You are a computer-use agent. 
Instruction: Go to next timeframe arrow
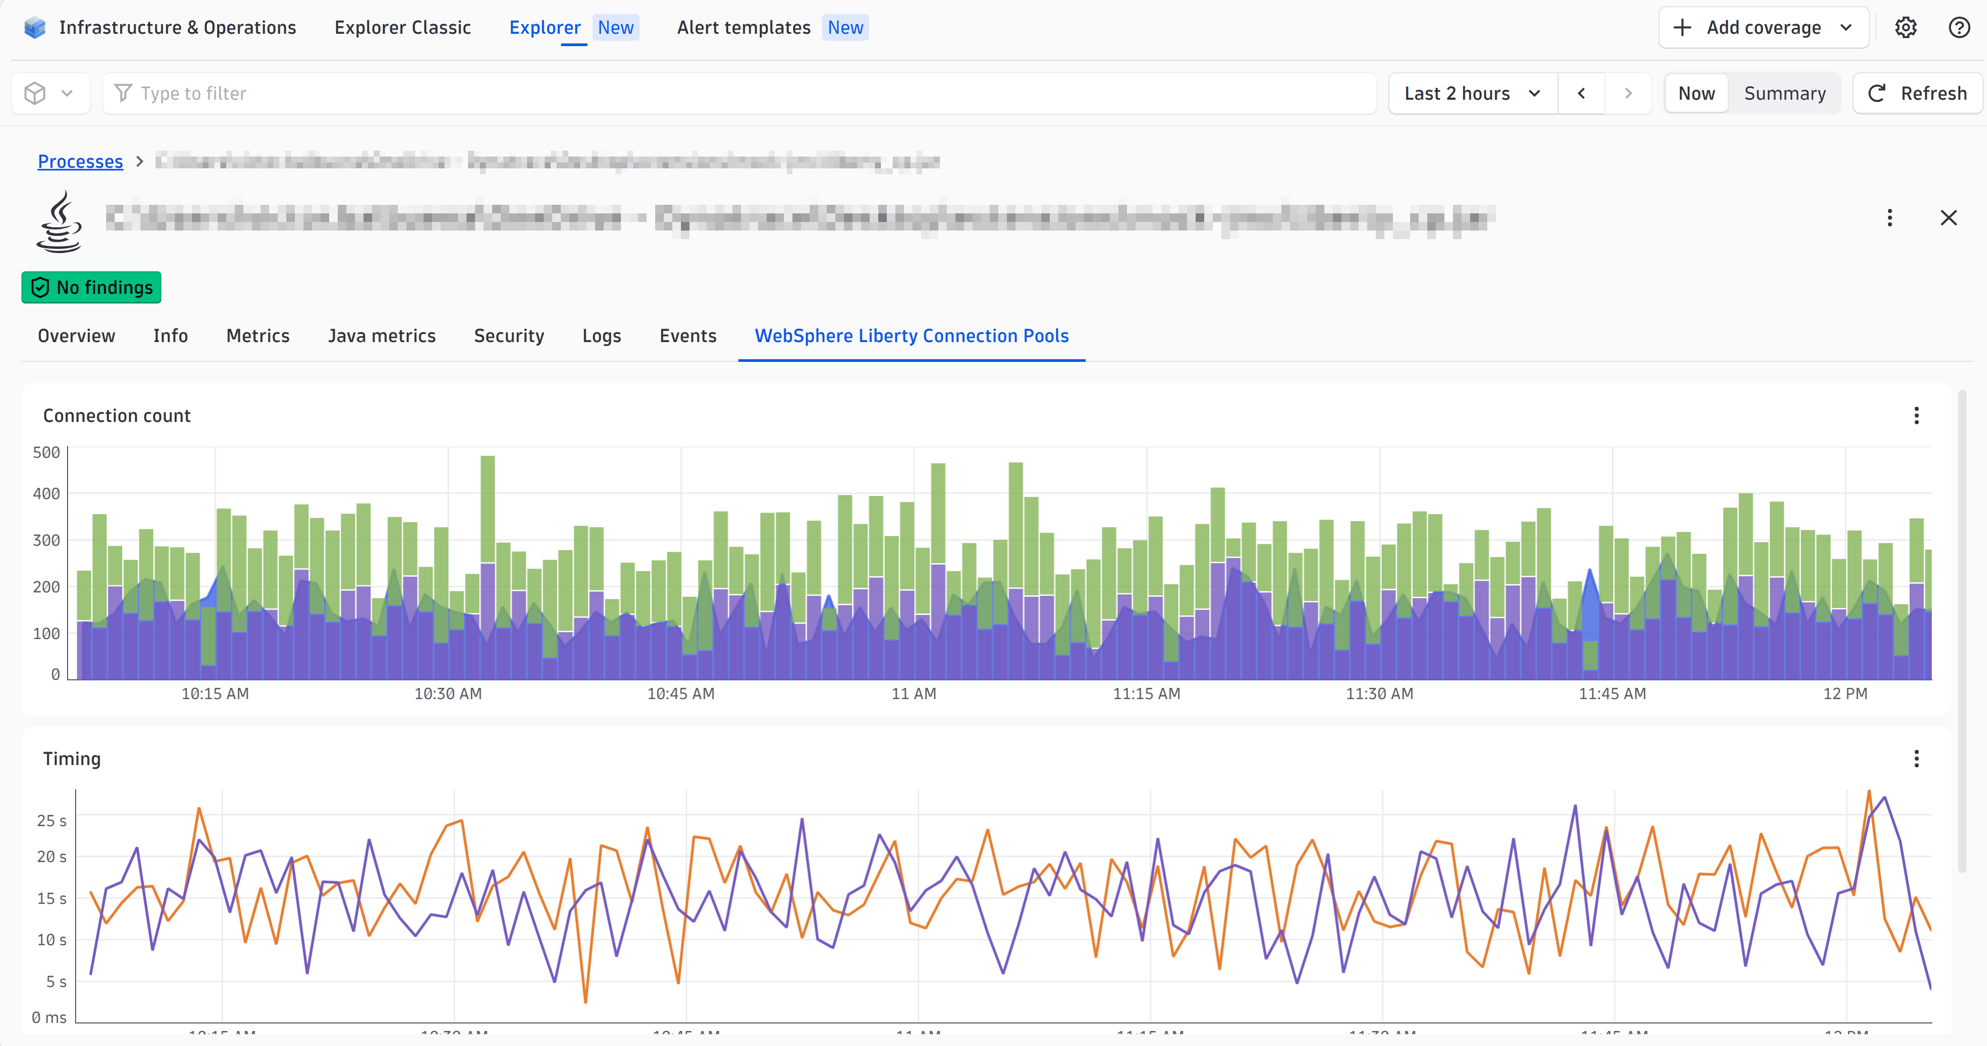pyautogui.click(x=1628, y=93)
